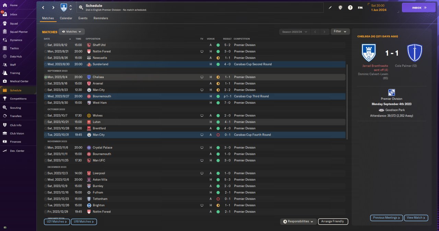The image size is (439, 231).
Task: Go forward with the right navigation arrow
Action: [53, 8]
